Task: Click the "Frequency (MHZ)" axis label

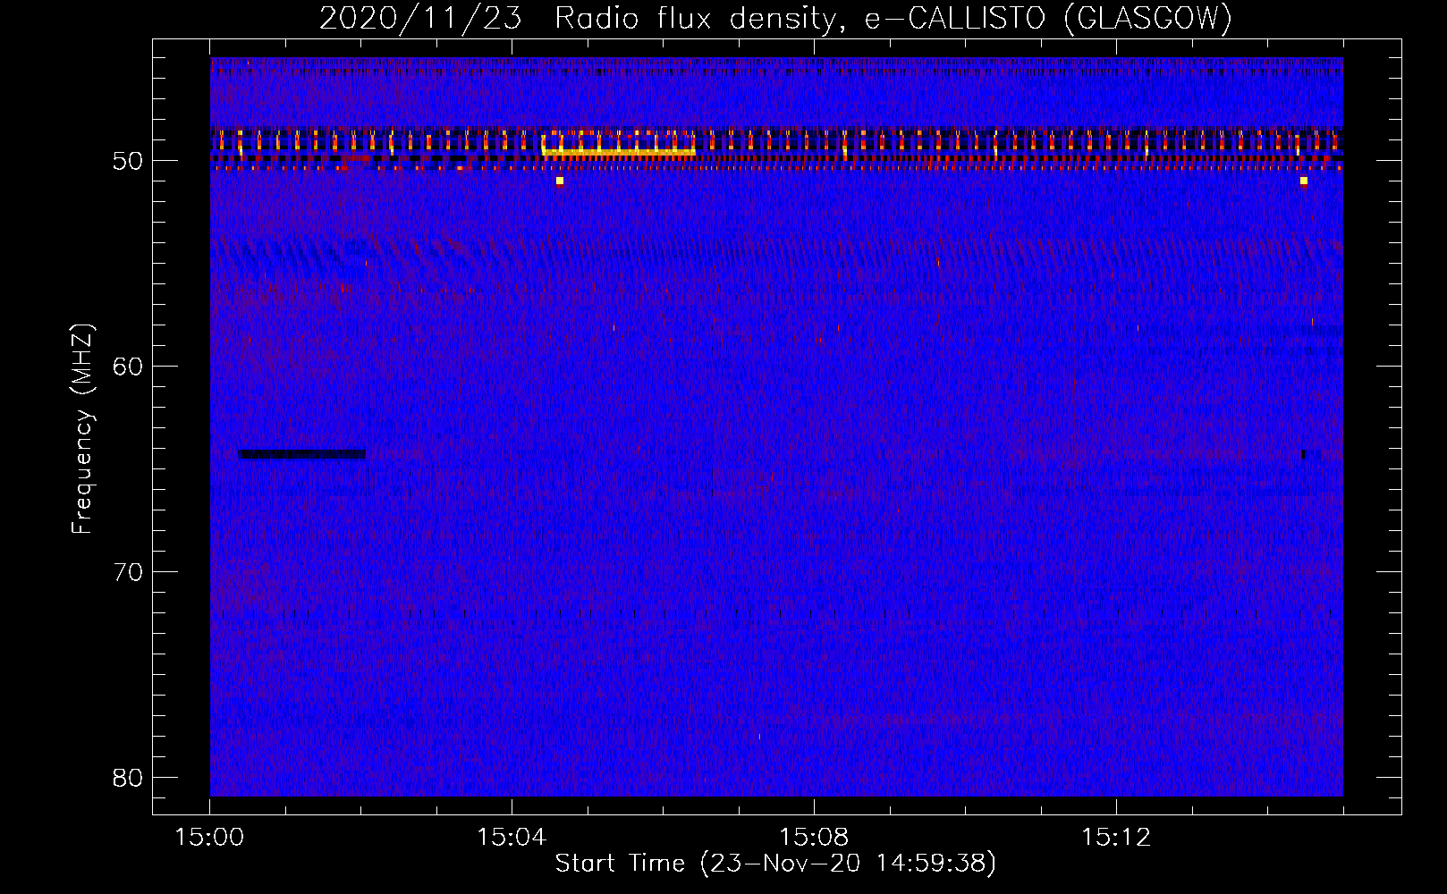Action: pos(82,429)
